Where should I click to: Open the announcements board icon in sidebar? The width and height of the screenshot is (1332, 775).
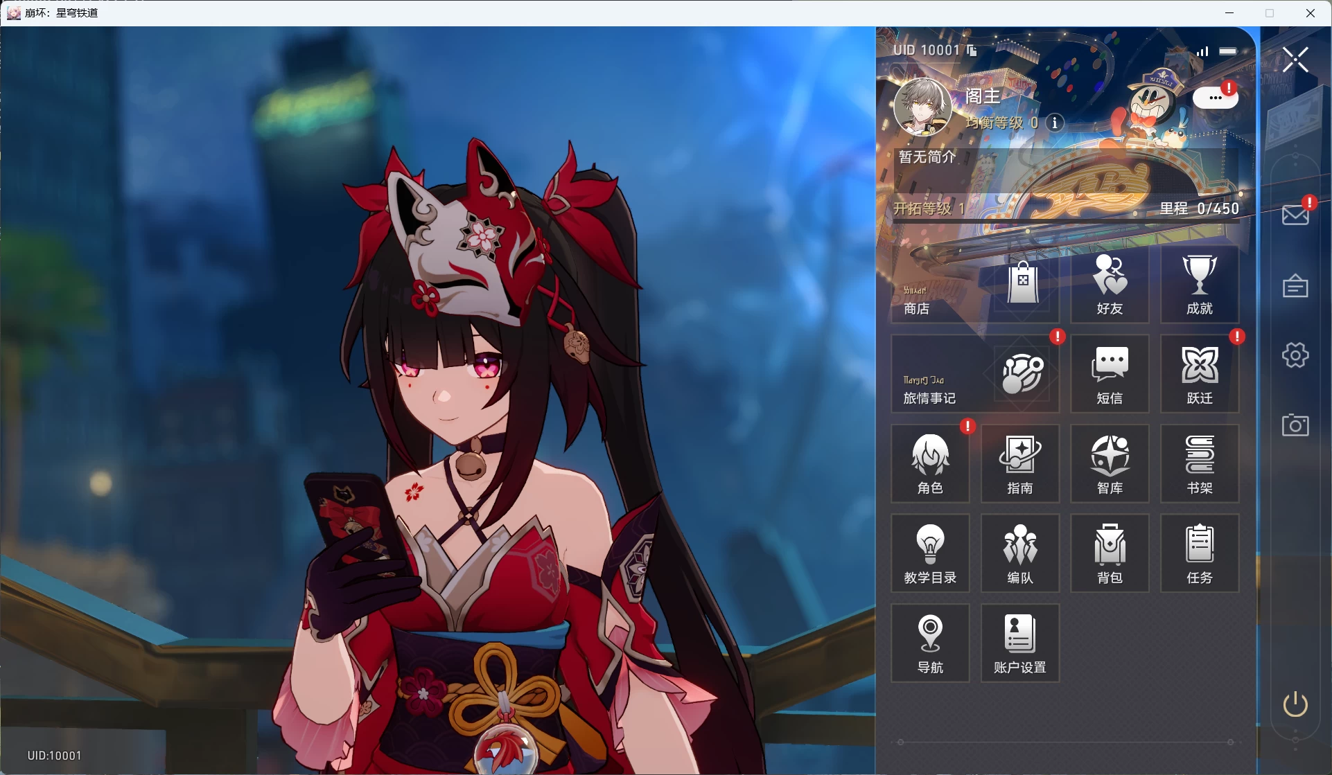click(x=1295, y=285)
